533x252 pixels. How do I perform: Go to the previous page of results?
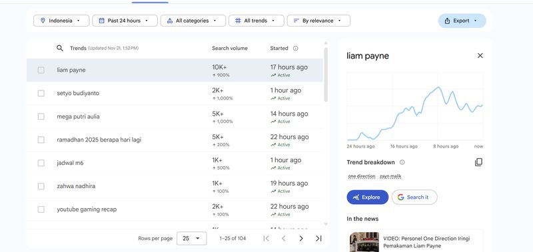[x=284, y=239]
